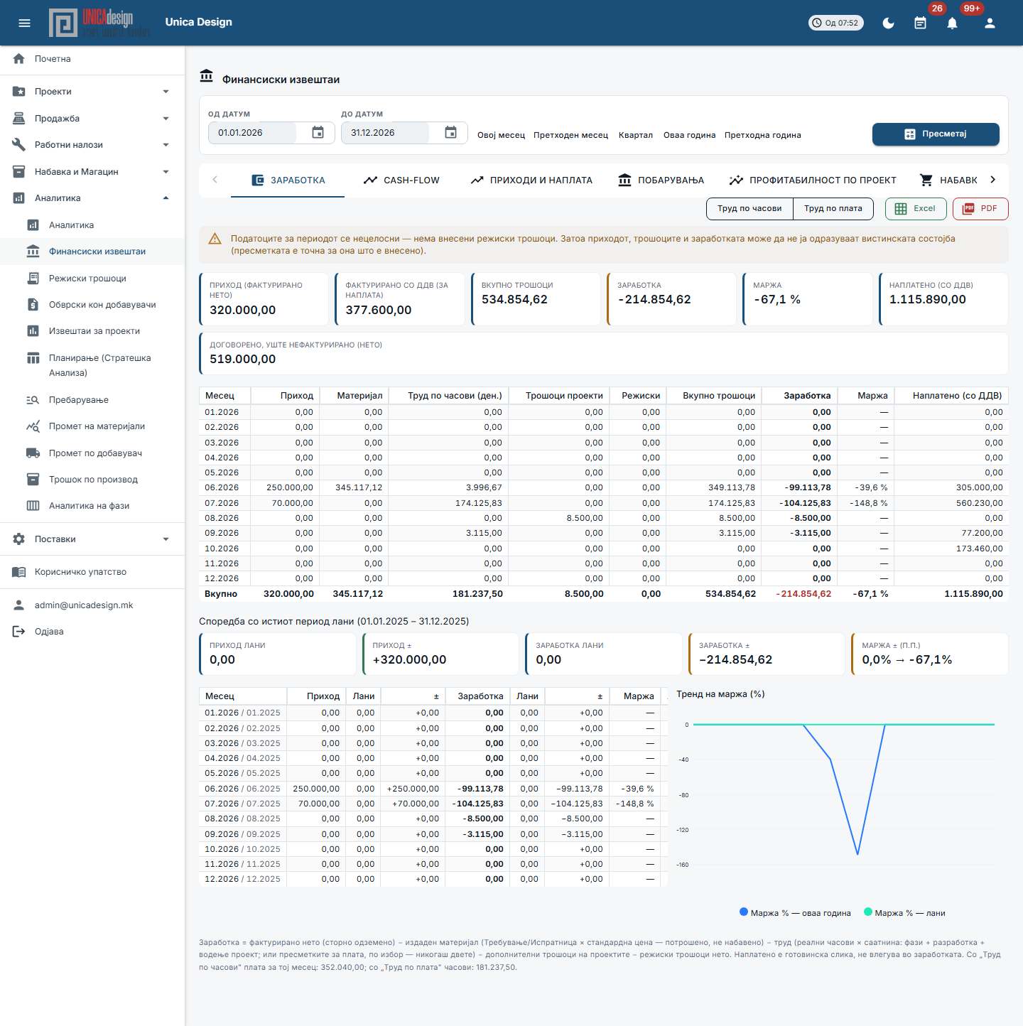Select the Претходна година quick range
The image size is (1023, 1026).
762,135
